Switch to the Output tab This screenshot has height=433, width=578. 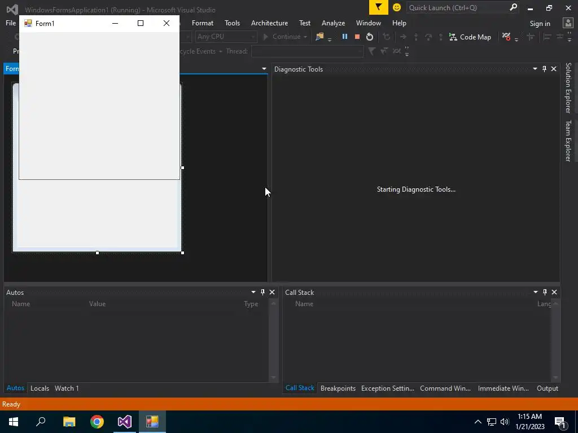click(548, 388)
